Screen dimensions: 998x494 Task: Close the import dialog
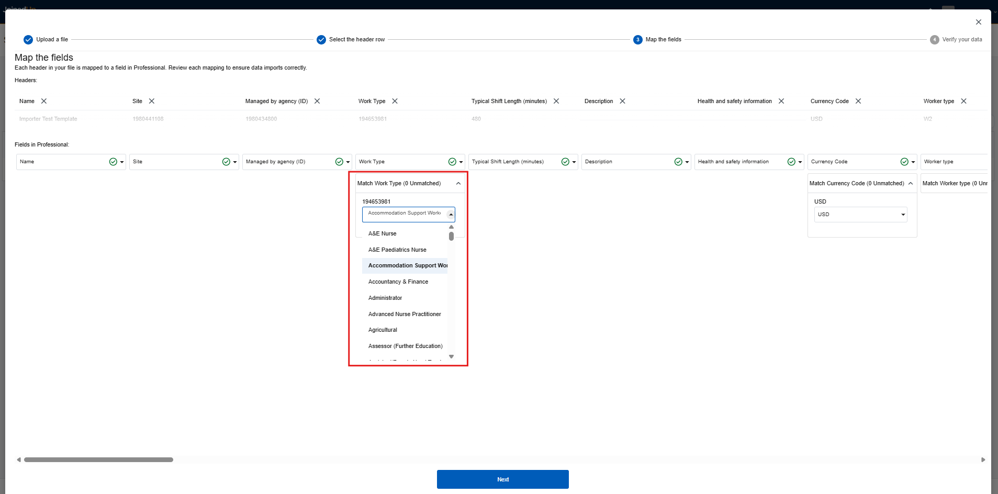[978, 22]
